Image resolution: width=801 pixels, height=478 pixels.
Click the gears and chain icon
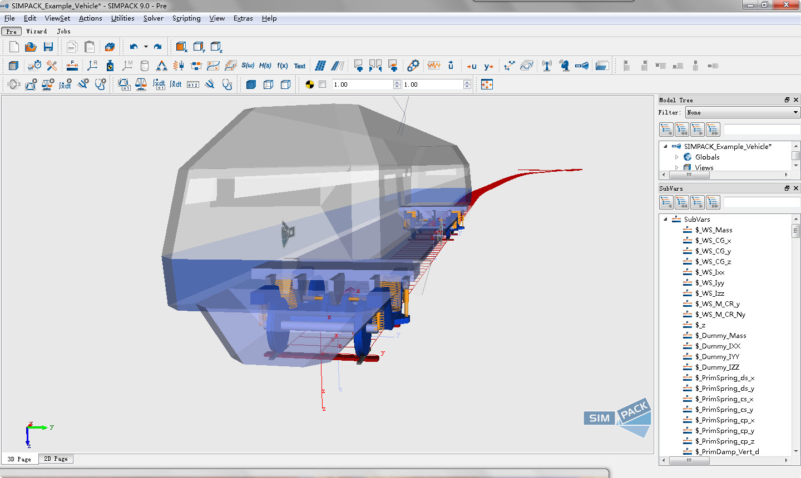(413, 66)
